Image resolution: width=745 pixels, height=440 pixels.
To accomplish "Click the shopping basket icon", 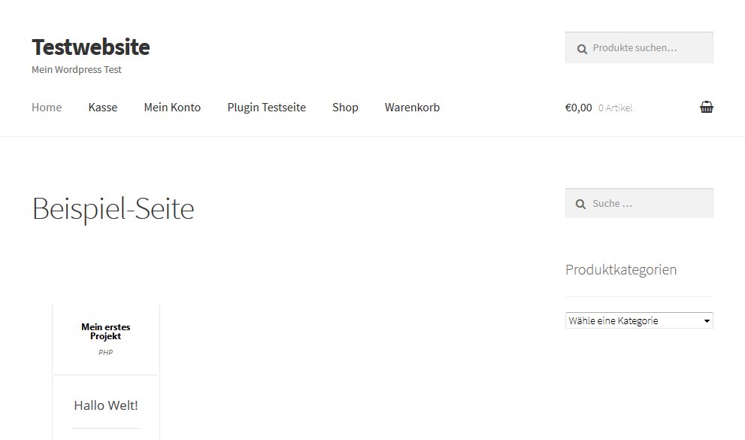I will (x=706, y=108).
